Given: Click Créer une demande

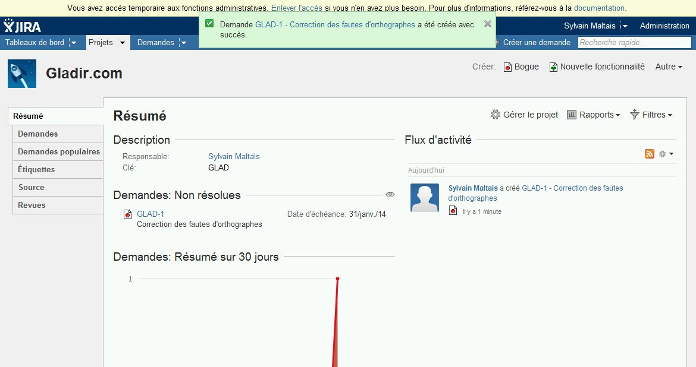Looking at the screenshot, I should pyautogui.click(x=536, y=43).
